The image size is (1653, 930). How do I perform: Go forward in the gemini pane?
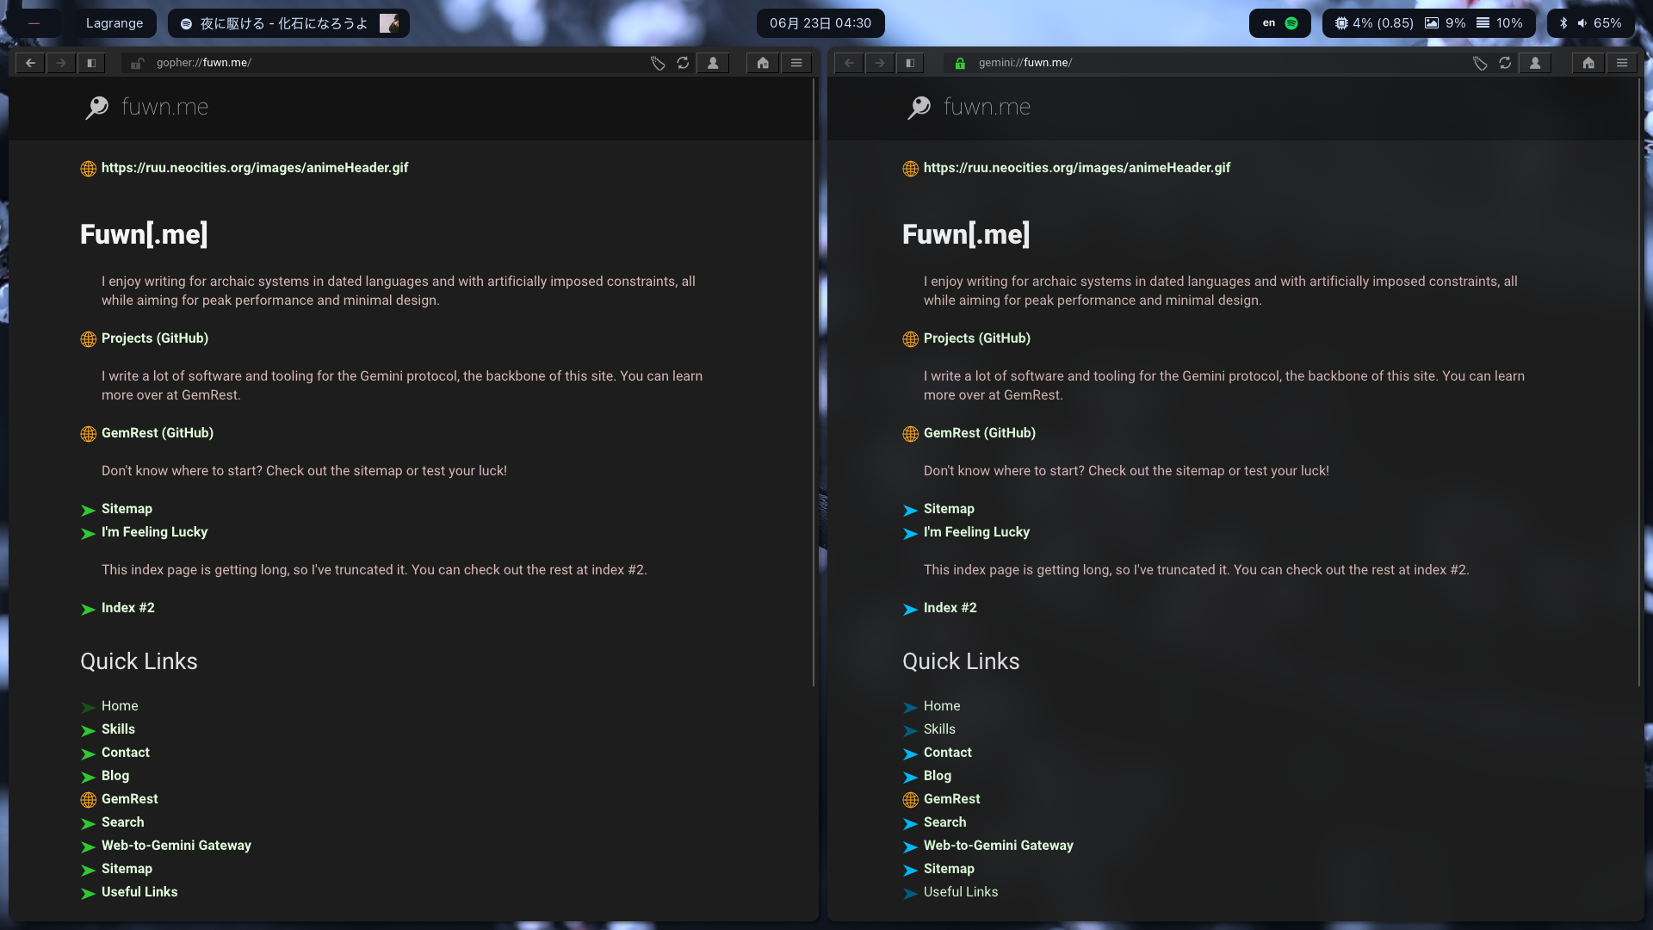[x=880, y=63]
